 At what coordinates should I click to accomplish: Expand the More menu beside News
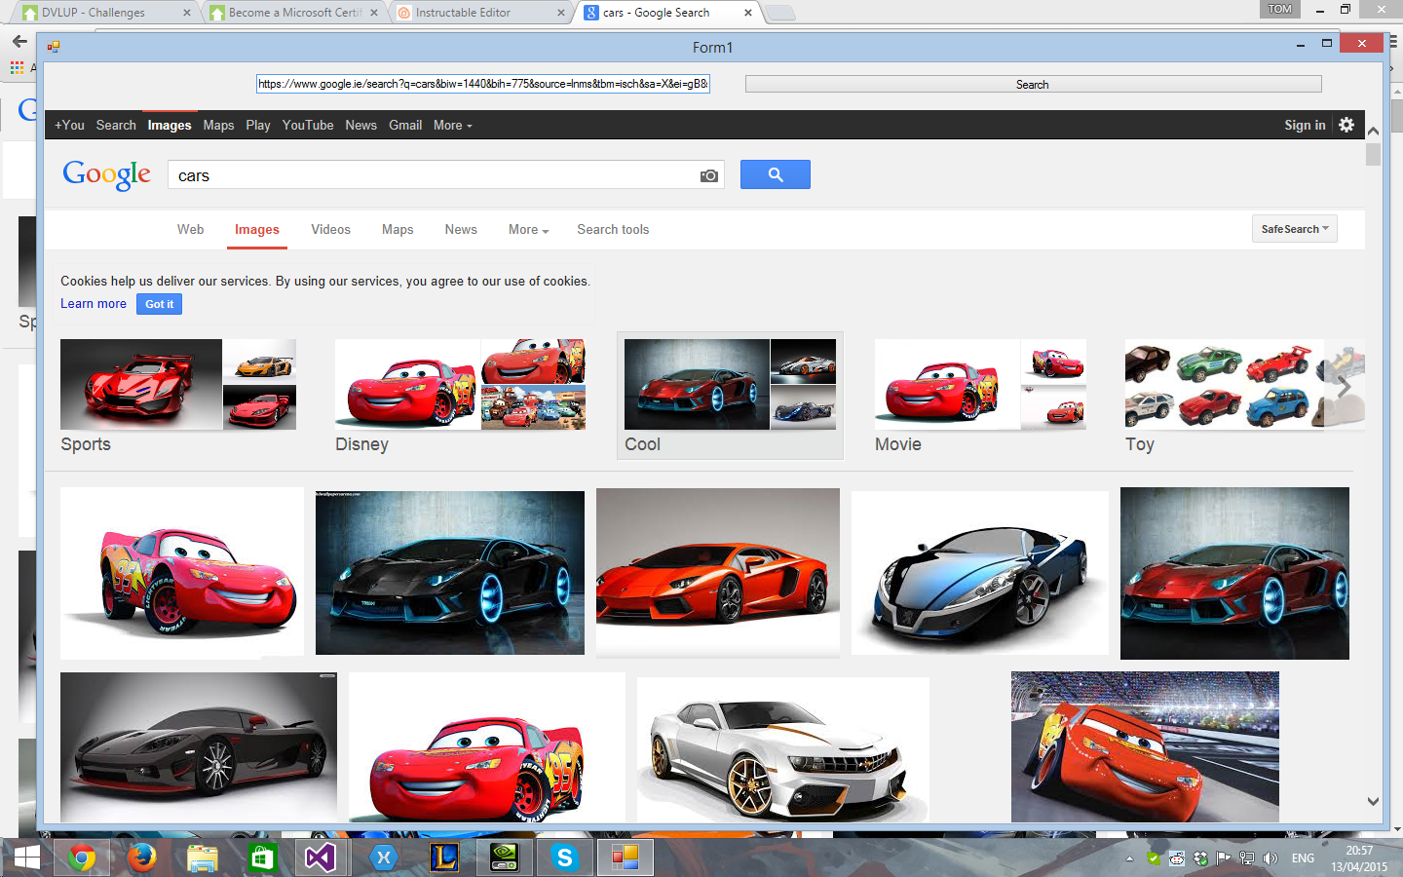528,230
